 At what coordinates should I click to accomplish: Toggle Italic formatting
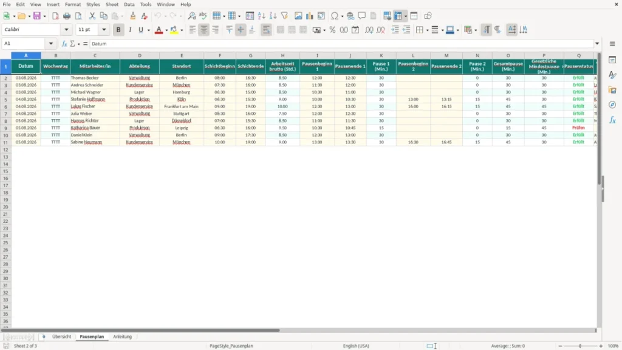[x=130, y=30]
